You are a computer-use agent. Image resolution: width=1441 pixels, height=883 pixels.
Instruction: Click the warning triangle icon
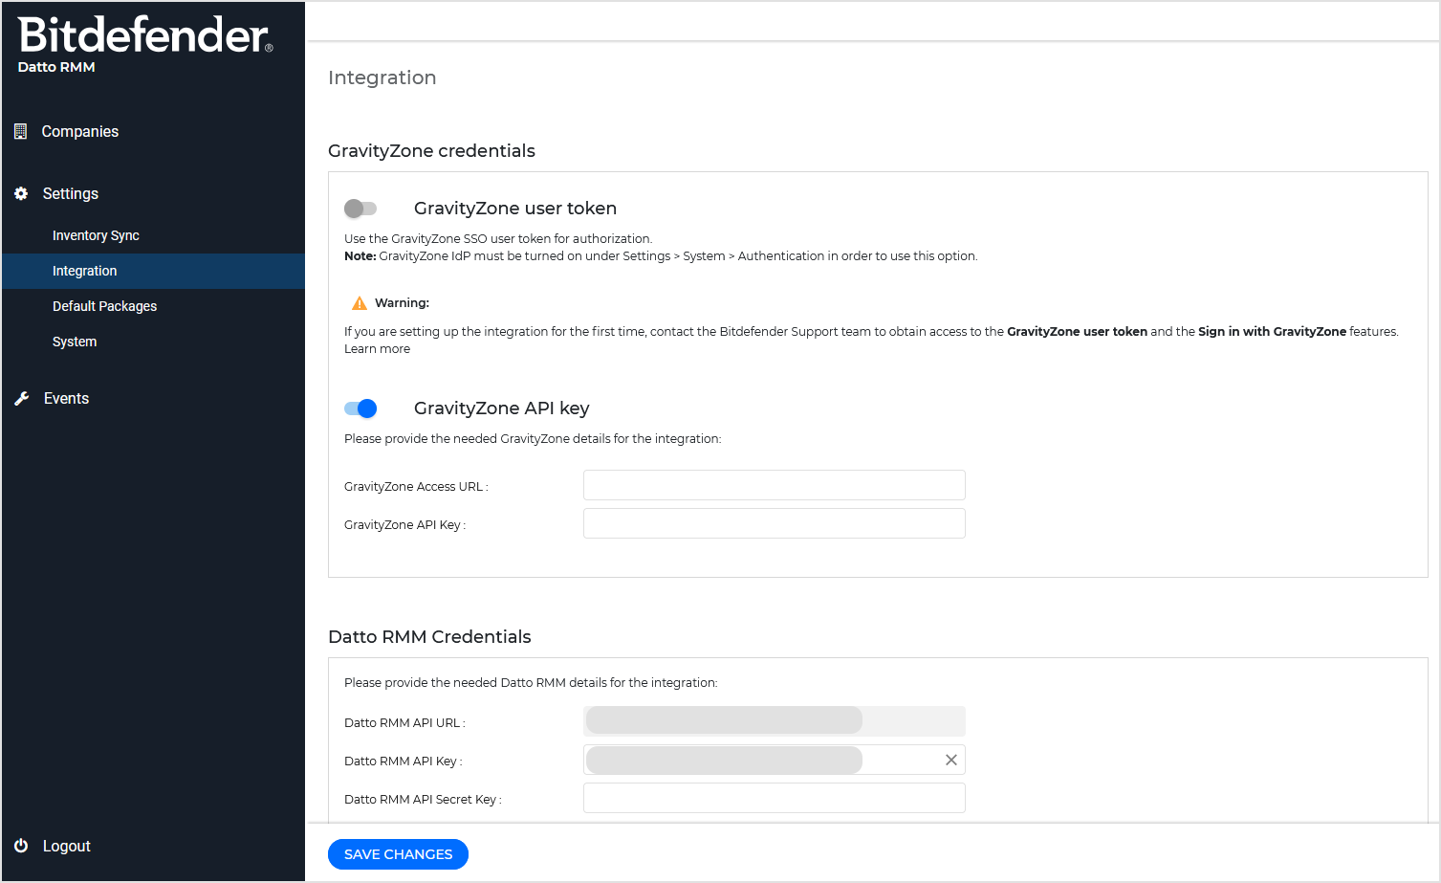(x=358, y=301)
